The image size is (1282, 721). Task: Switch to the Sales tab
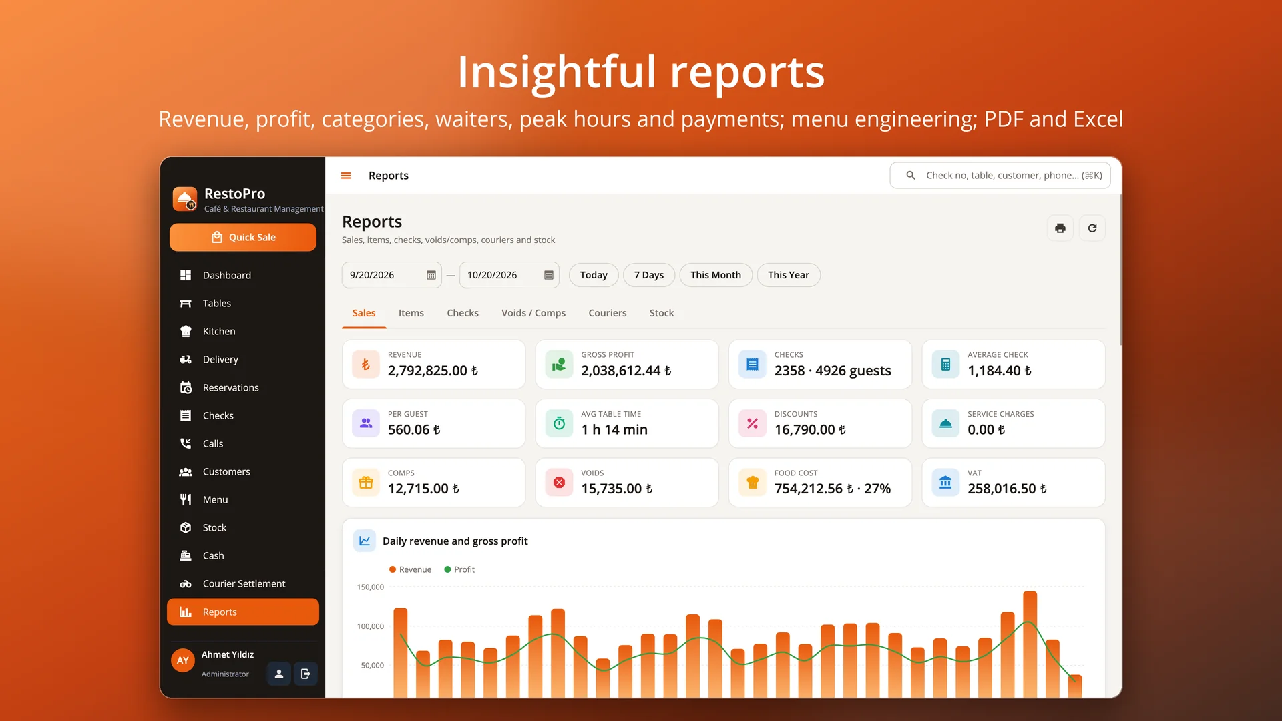364,313
